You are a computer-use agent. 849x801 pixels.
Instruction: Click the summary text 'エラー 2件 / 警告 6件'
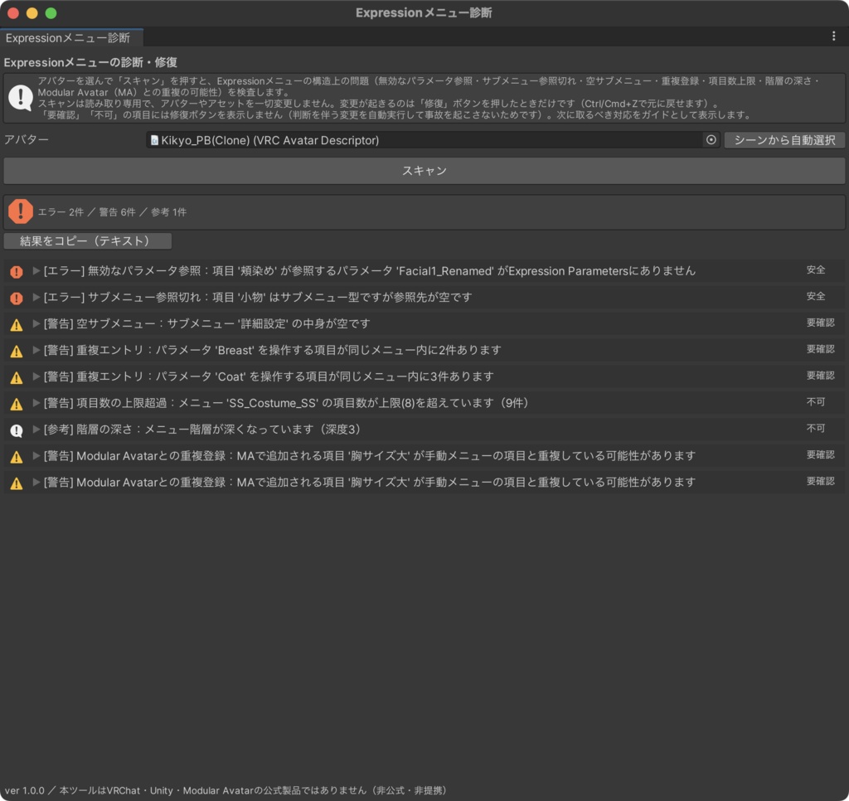point(86,212)
